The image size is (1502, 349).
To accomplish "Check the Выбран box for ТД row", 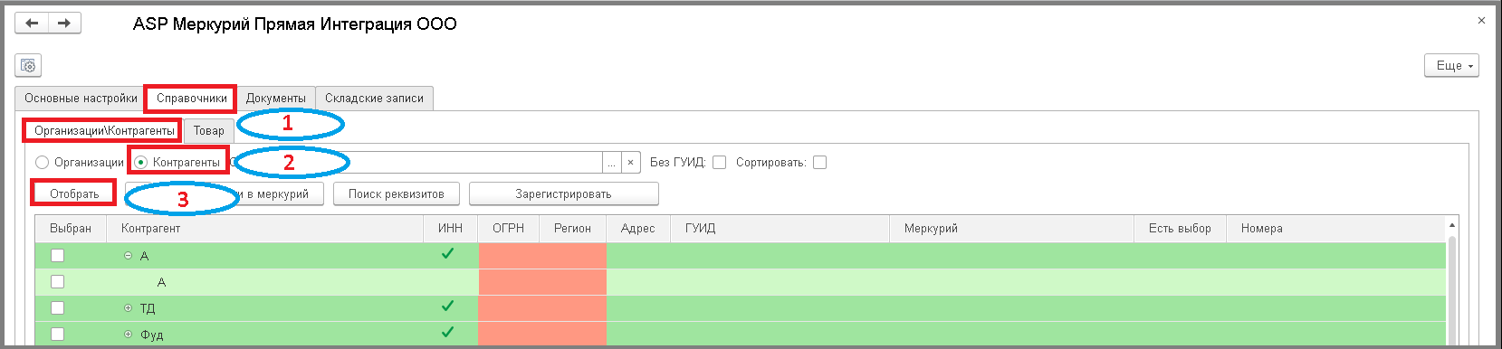I will [58, 308].
